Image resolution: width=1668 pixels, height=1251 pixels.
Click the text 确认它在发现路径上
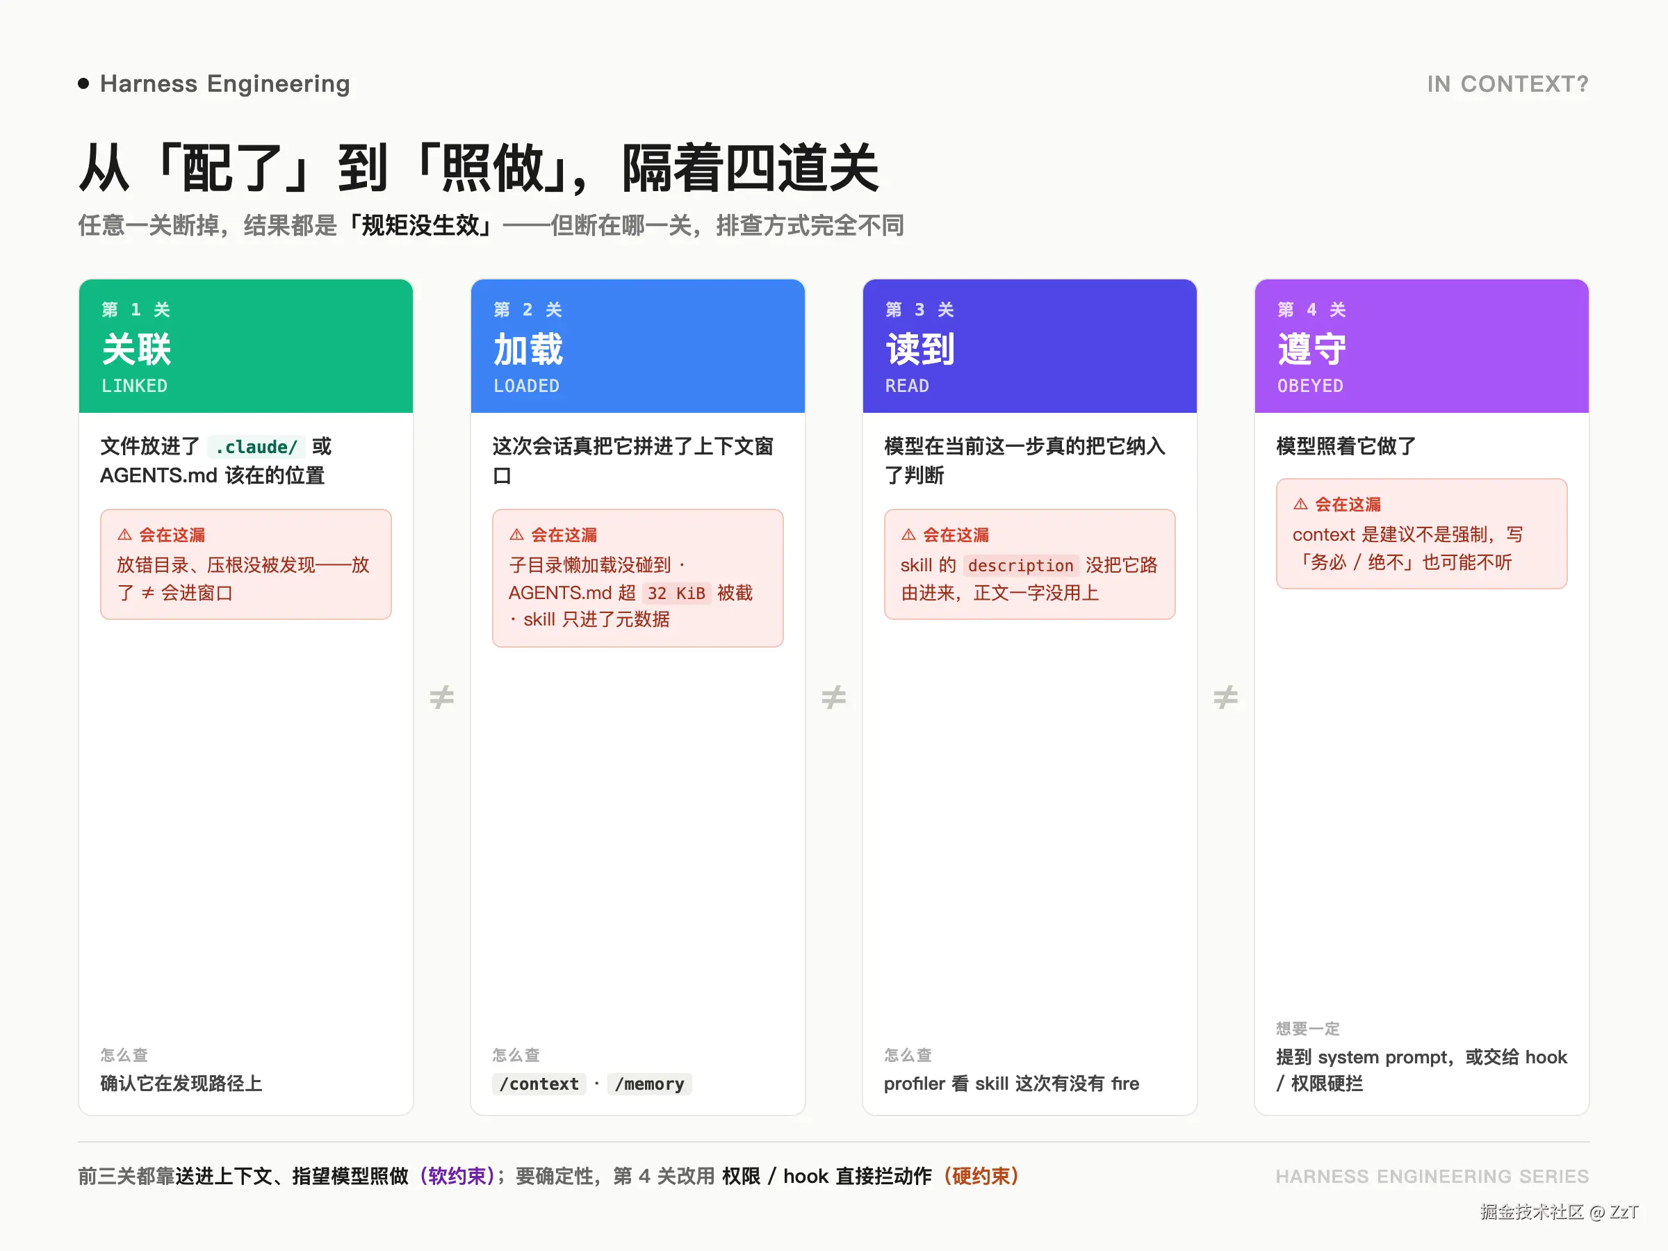181,1083
